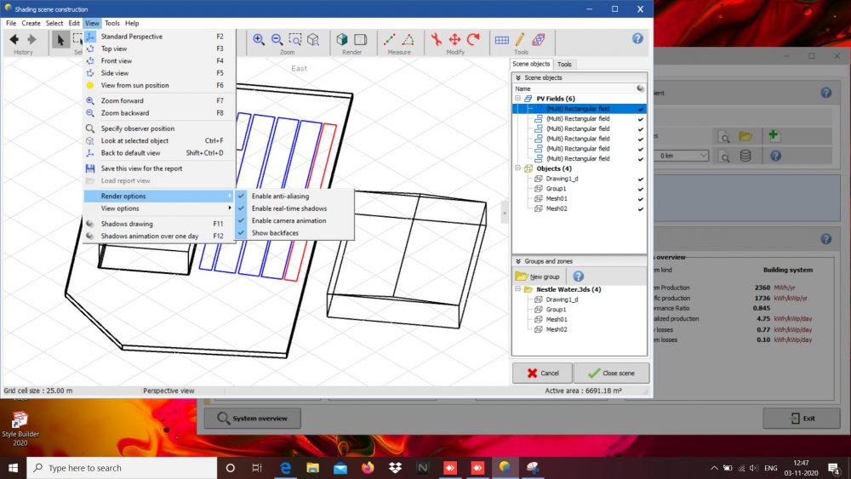Click the Close scene button
851x479 pixels.
pos(611,373)
